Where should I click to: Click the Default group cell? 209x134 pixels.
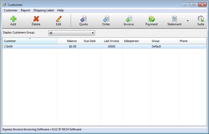(x=156, y=46)
